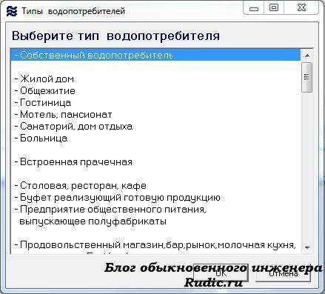Confirm selection with OK button
Image resolution: width=325 pixels, height=294 pixels.
coord(221,273)
